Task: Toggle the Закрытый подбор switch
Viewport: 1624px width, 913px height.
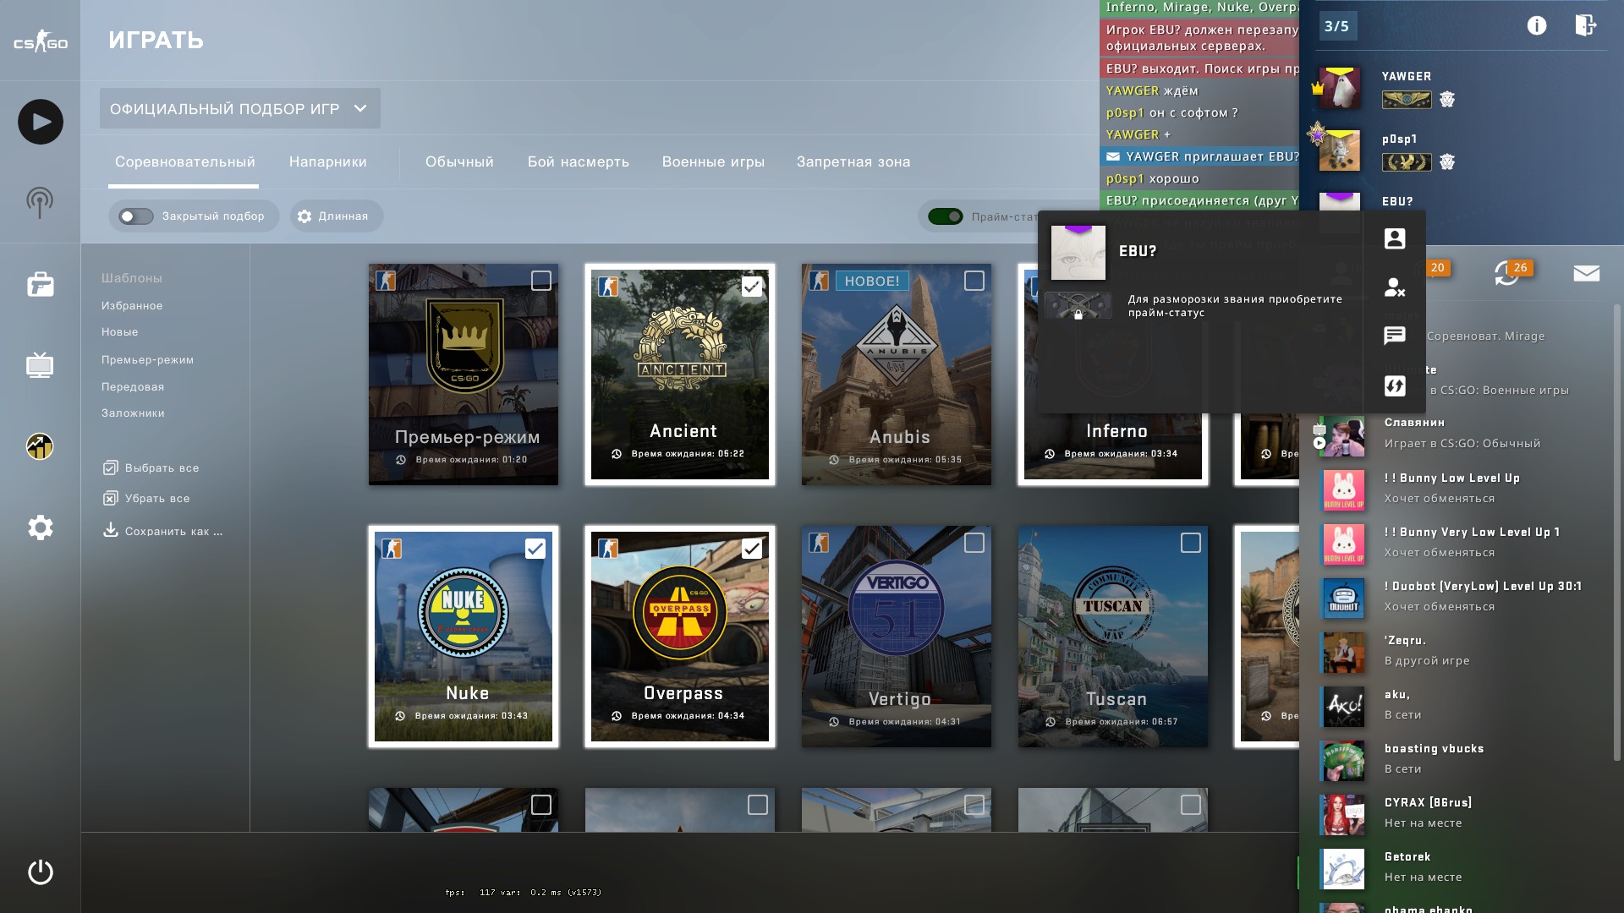Action: click(136, 216)
